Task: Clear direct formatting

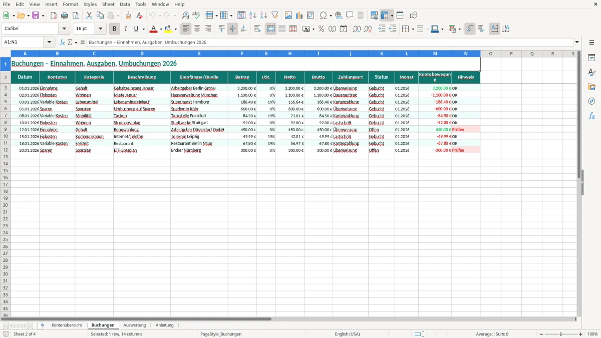Action: pyautogui.click(x=139, y=16)
